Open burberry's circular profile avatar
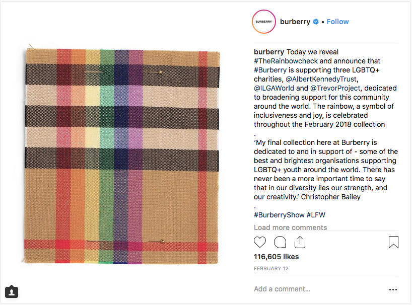The width and height of the screenshot is (412, 305). [263, 22]
